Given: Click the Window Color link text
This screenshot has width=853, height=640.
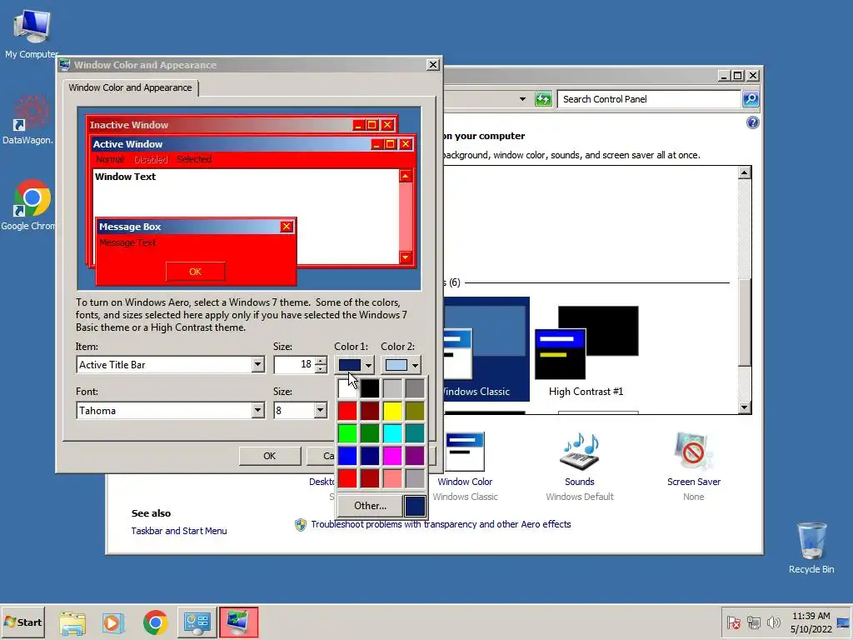Looking at the screenshot, I should coord(465,482).
